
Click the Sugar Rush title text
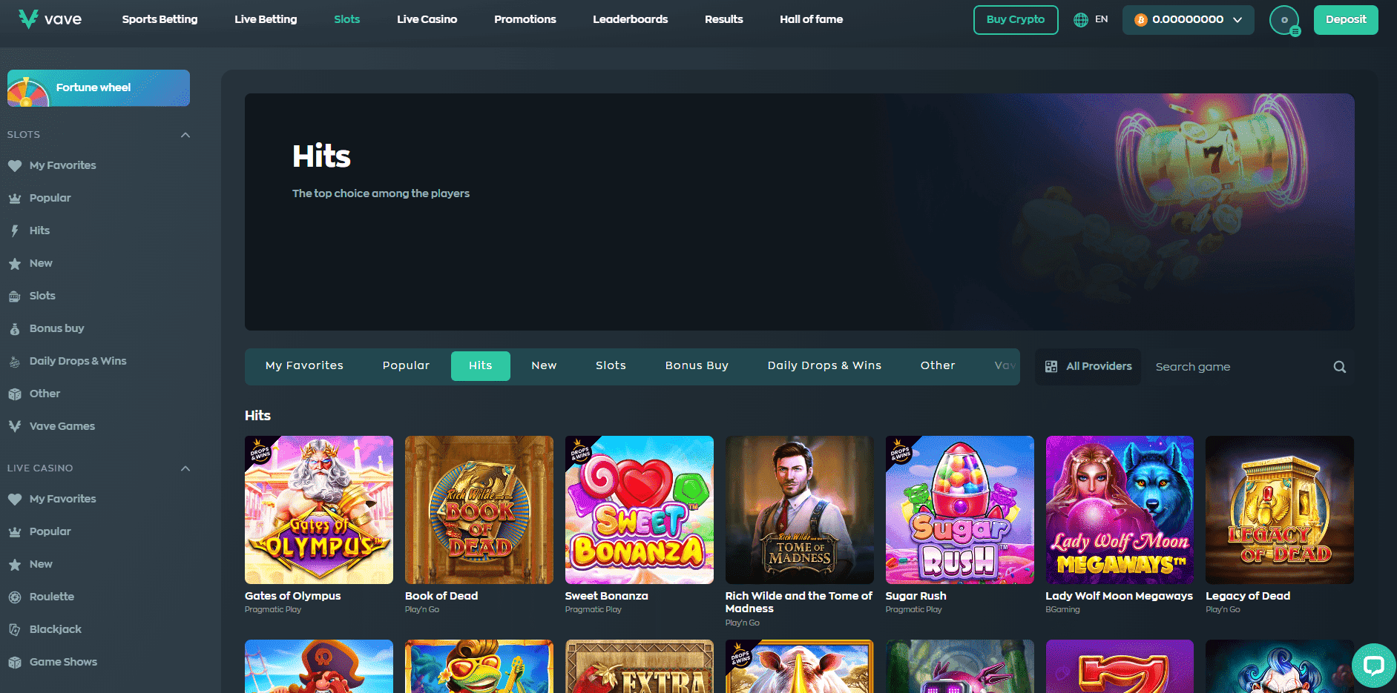916,596
